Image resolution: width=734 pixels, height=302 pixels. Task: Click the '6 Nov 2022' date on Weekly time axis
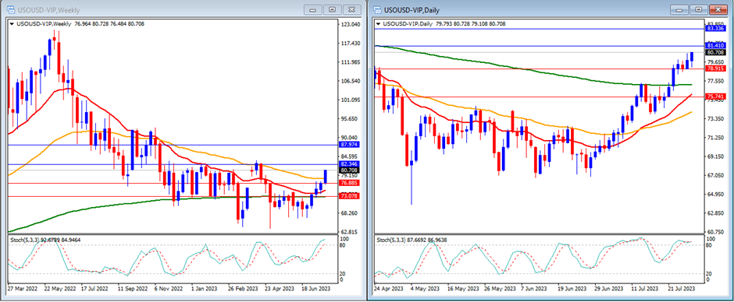click(x=169, y=289)
